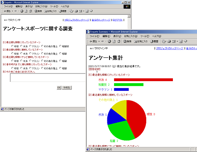
Task: Open お気に入り favorites in Enquete Summary toolbar
Action: pos(141,41)
